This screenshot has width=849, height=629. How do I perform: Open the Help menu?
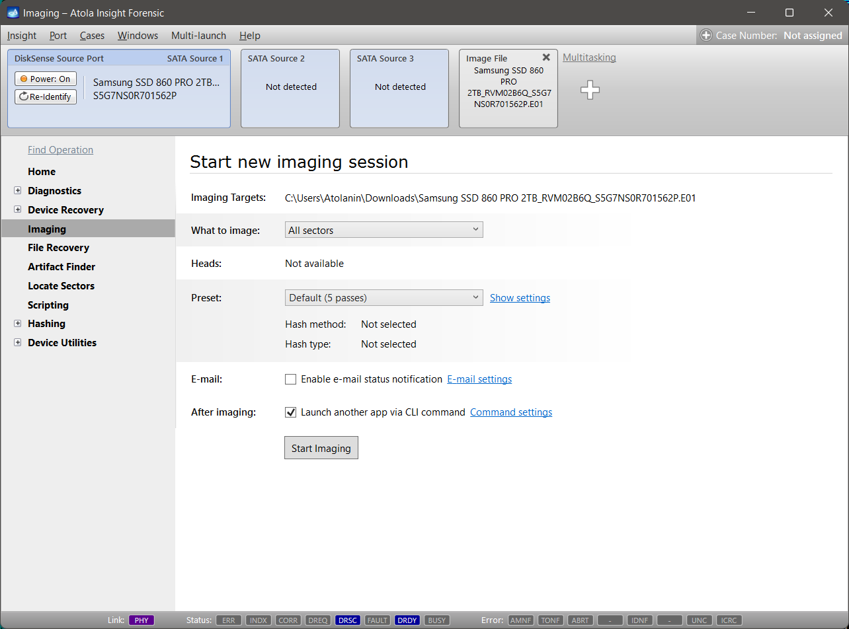coord(250,36)
